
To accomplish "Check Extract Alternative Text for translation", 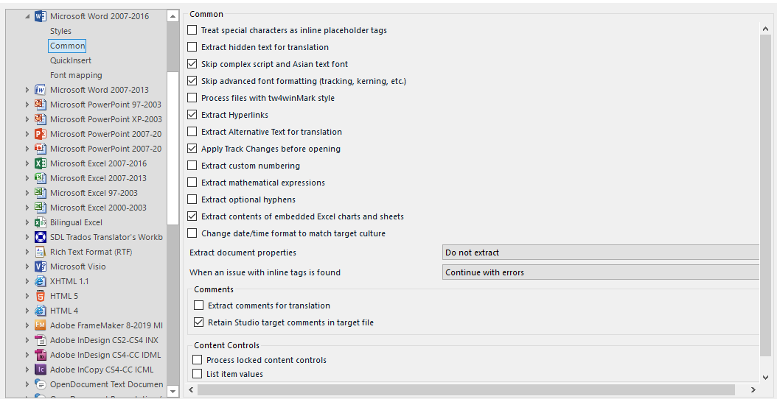I will tap(192, 132).
